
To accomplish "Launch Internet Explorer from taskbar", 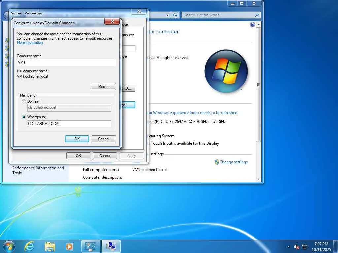I will (29, 246).
